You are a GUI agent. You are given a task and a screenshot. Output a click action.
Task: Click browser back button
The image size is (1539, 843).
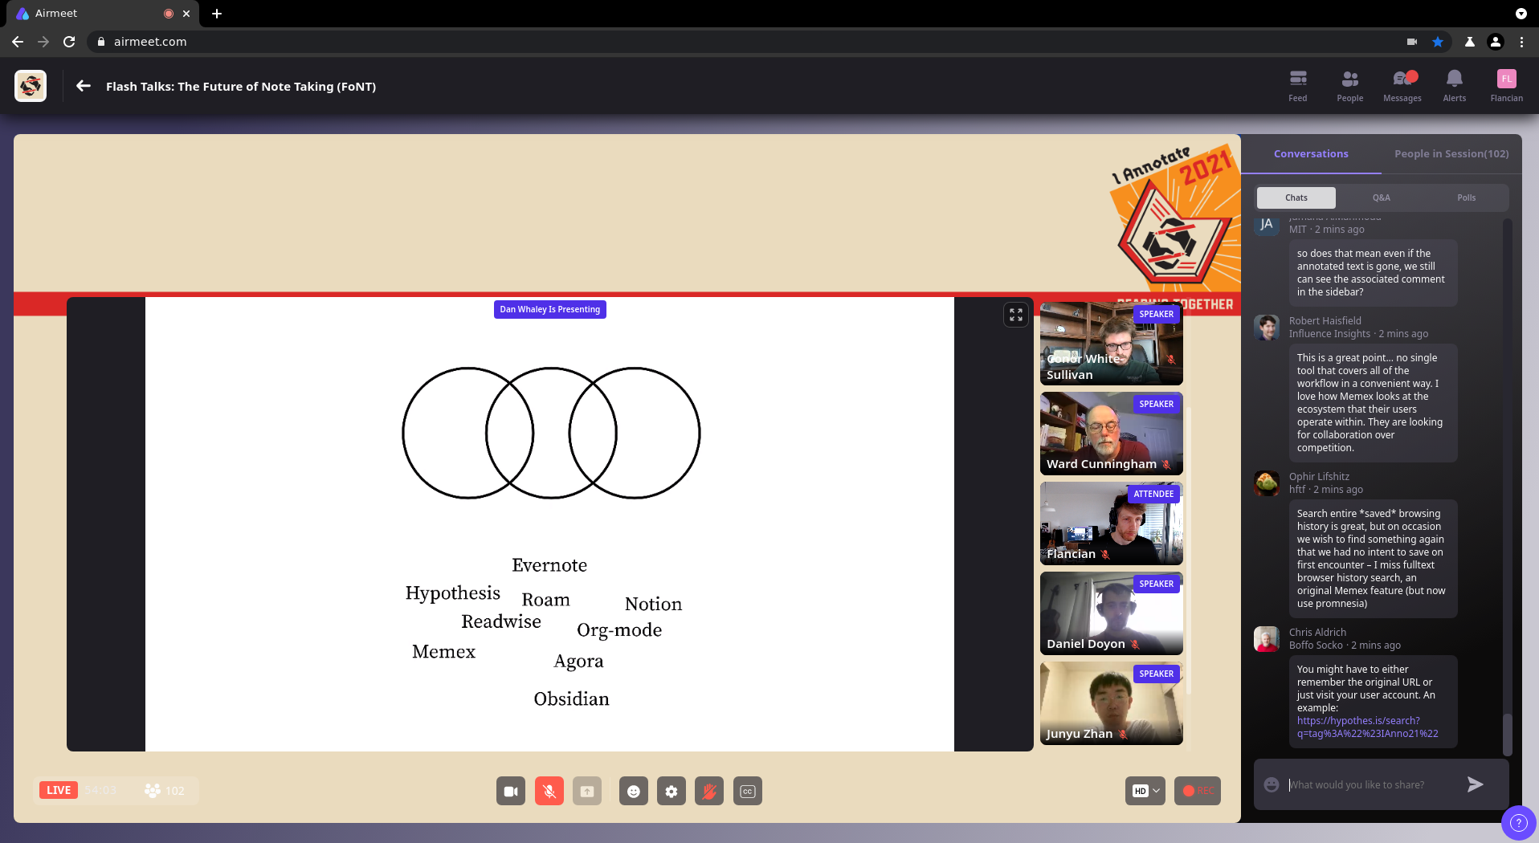point(18,42)
